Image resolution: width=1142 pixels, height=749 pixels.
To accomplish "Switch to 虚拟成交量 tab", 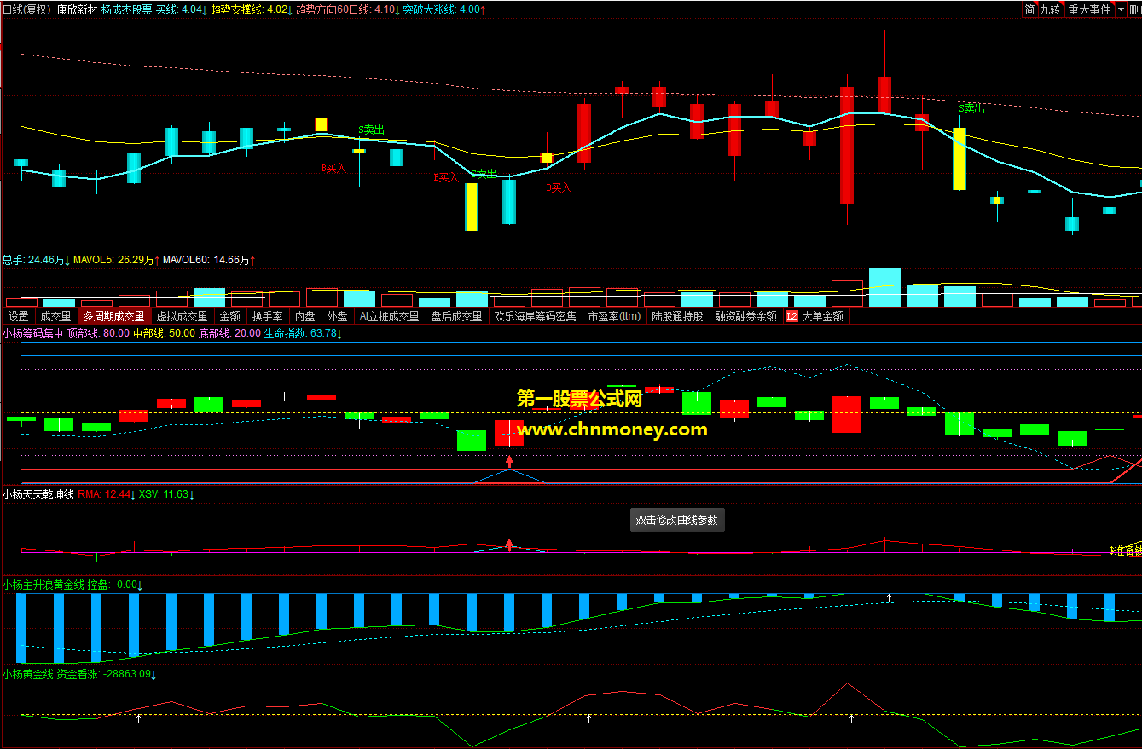I will point(182,316).
